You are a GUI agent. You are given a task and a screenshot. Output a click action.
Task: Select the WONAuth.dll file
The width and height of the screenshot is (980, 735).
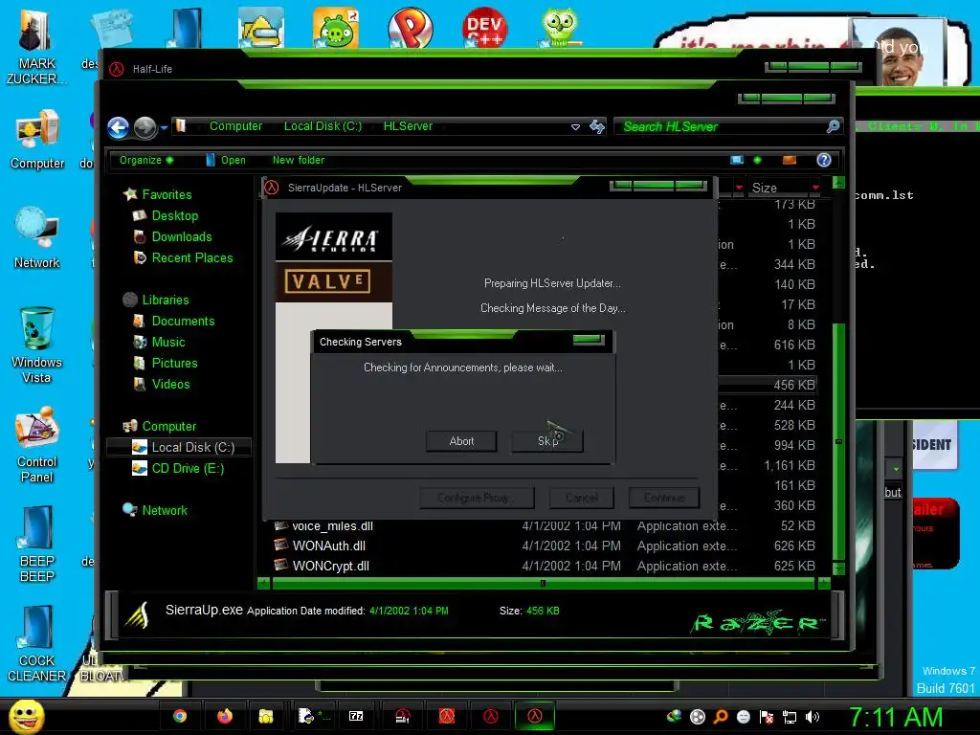pyautogui.click(x=329, y=546)
